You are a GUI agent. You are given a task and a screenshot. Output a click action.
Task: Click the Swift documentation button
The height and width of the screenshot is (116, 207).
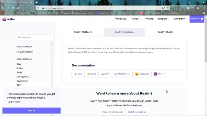pyautogui.click(x=105, y=74)
